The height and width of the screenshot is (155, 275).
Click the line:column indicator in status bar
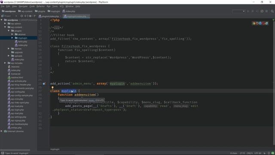click(x=242, y=153)
